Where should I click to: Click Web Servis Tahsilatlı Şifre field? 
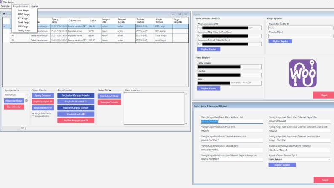click(x=232, y=150)
